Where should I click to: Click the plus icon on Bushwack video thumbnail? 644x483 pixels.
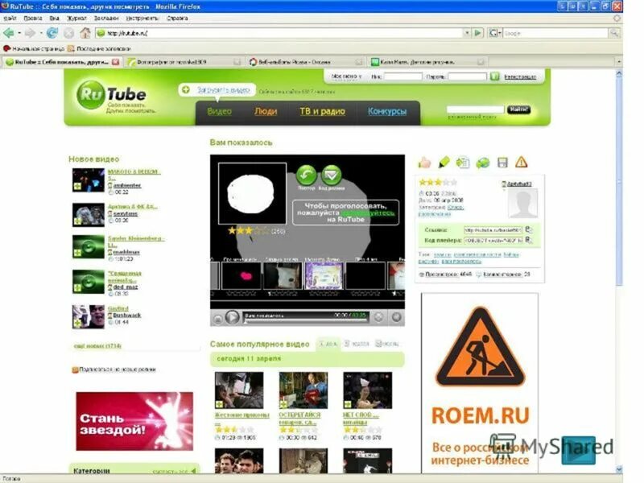pyautogui.click(x=77, y=324)
